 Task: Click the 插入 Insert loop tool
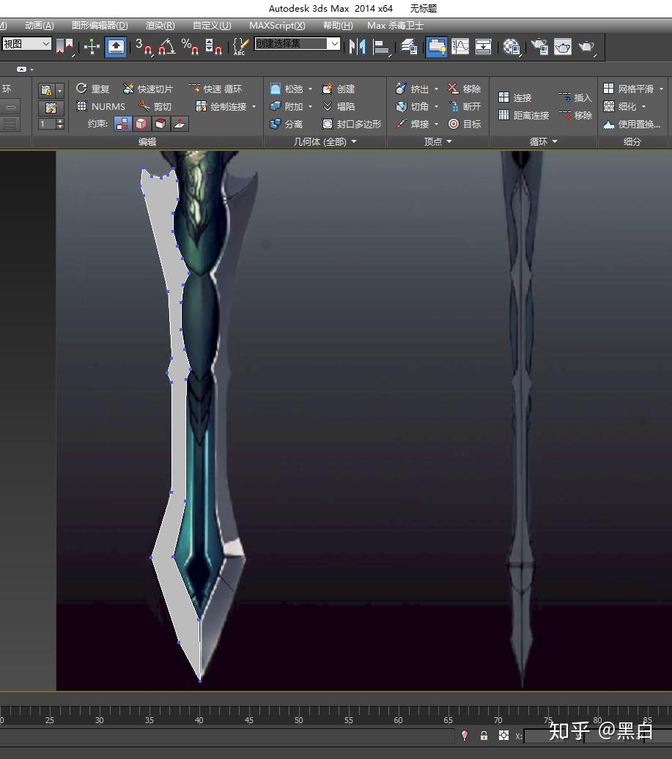tap(575, 97)
